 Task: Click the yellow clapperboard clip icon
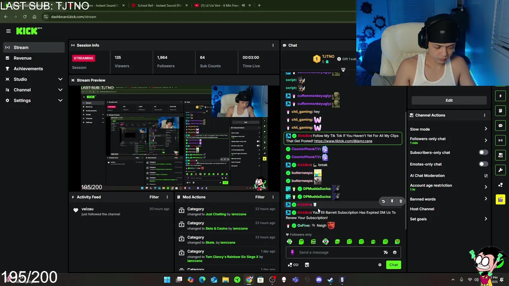500,200
